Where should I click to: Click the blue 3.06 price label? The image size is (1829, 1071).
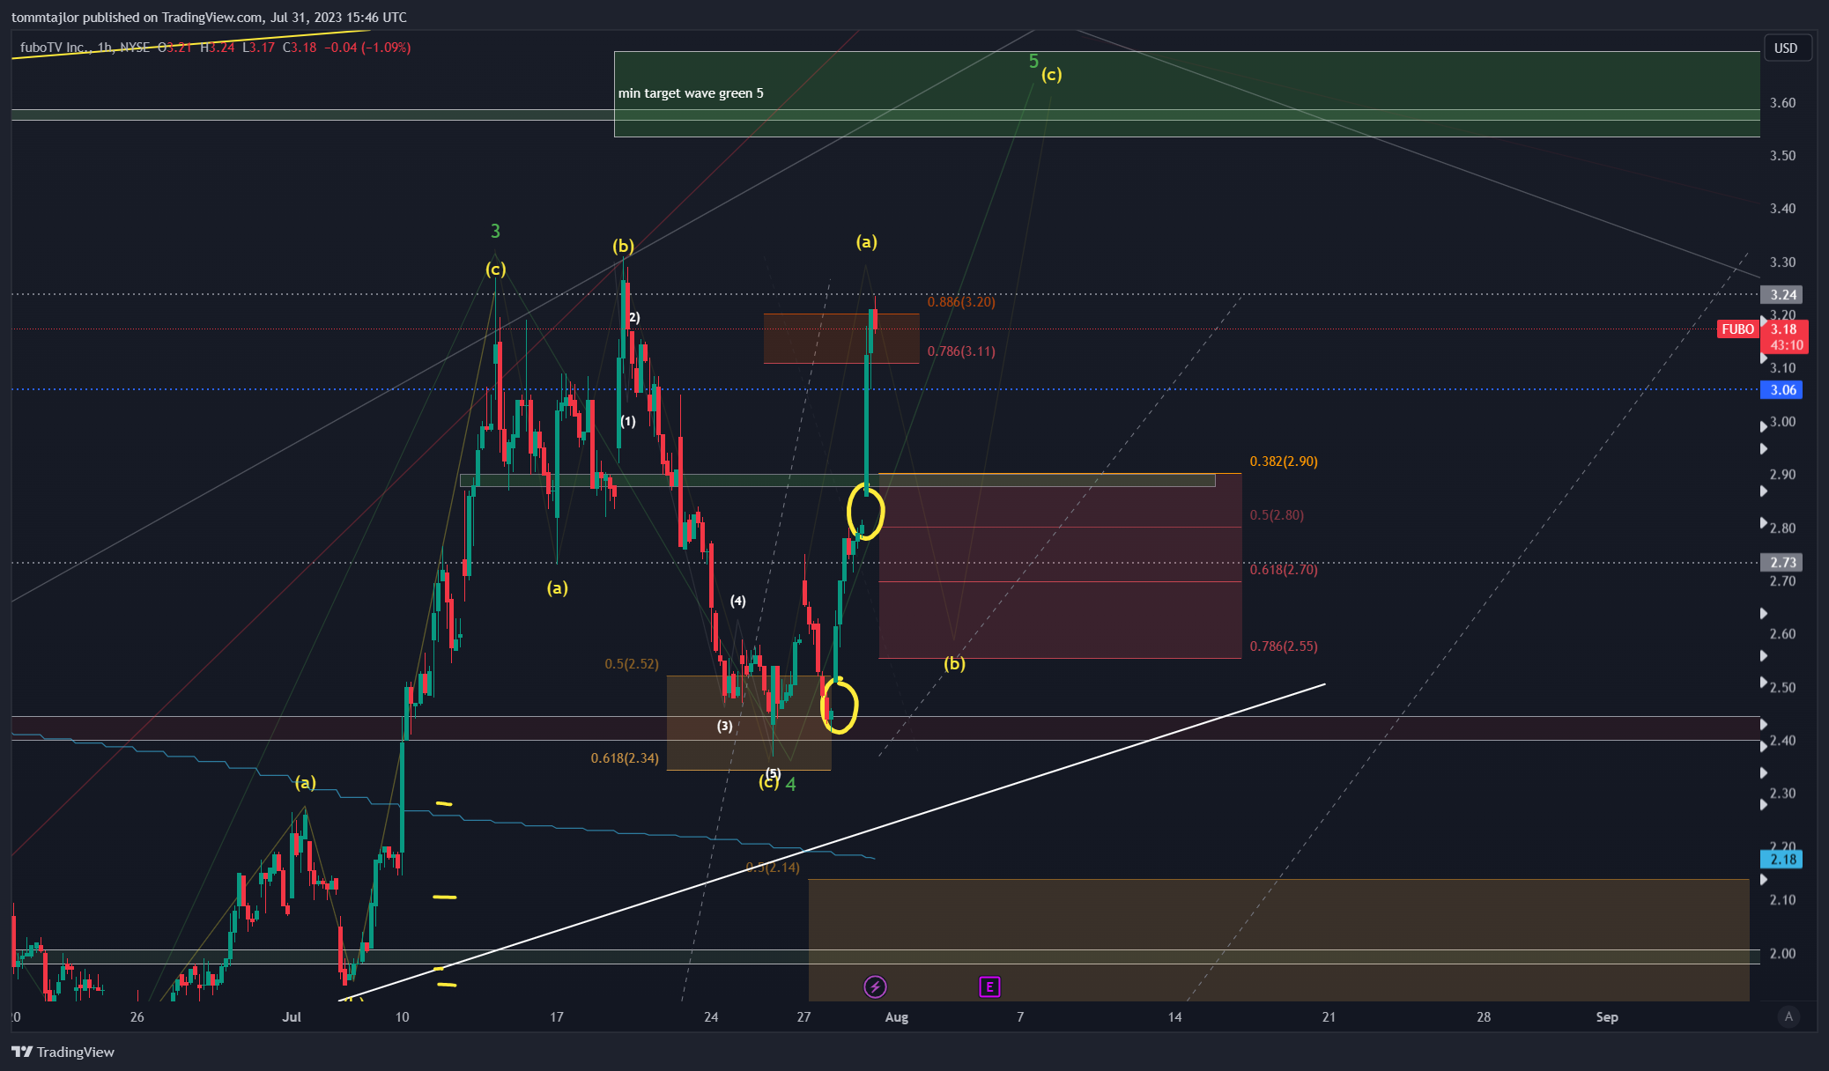1781,389
